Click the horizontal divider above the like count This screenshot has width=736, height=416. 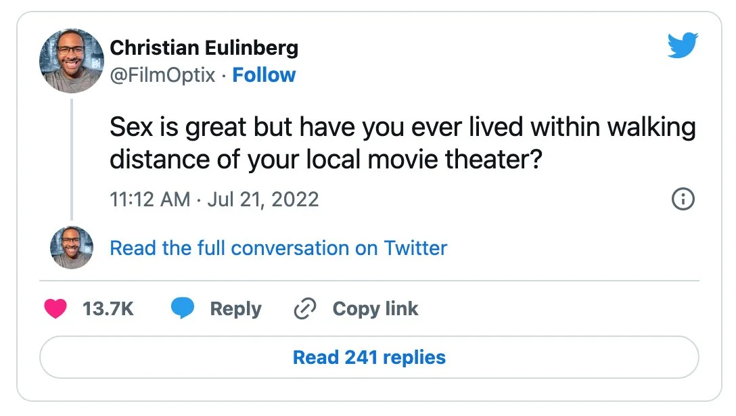point(369,280)
